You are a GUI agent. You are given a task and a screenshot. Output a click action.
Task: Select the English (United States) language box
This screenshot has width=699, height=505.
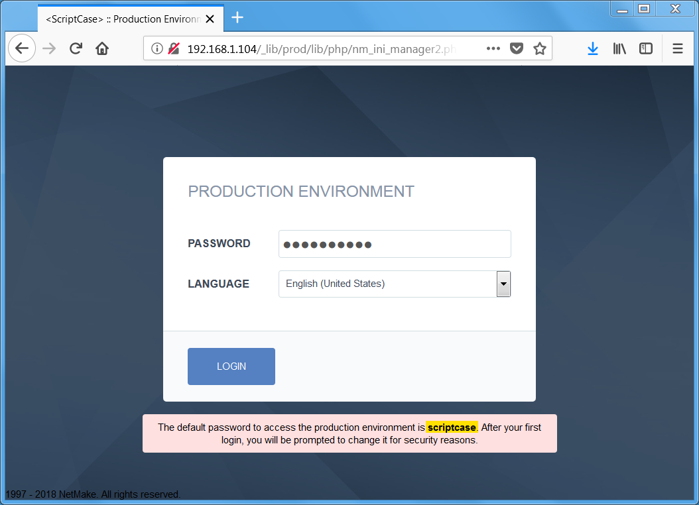point(387,284)
